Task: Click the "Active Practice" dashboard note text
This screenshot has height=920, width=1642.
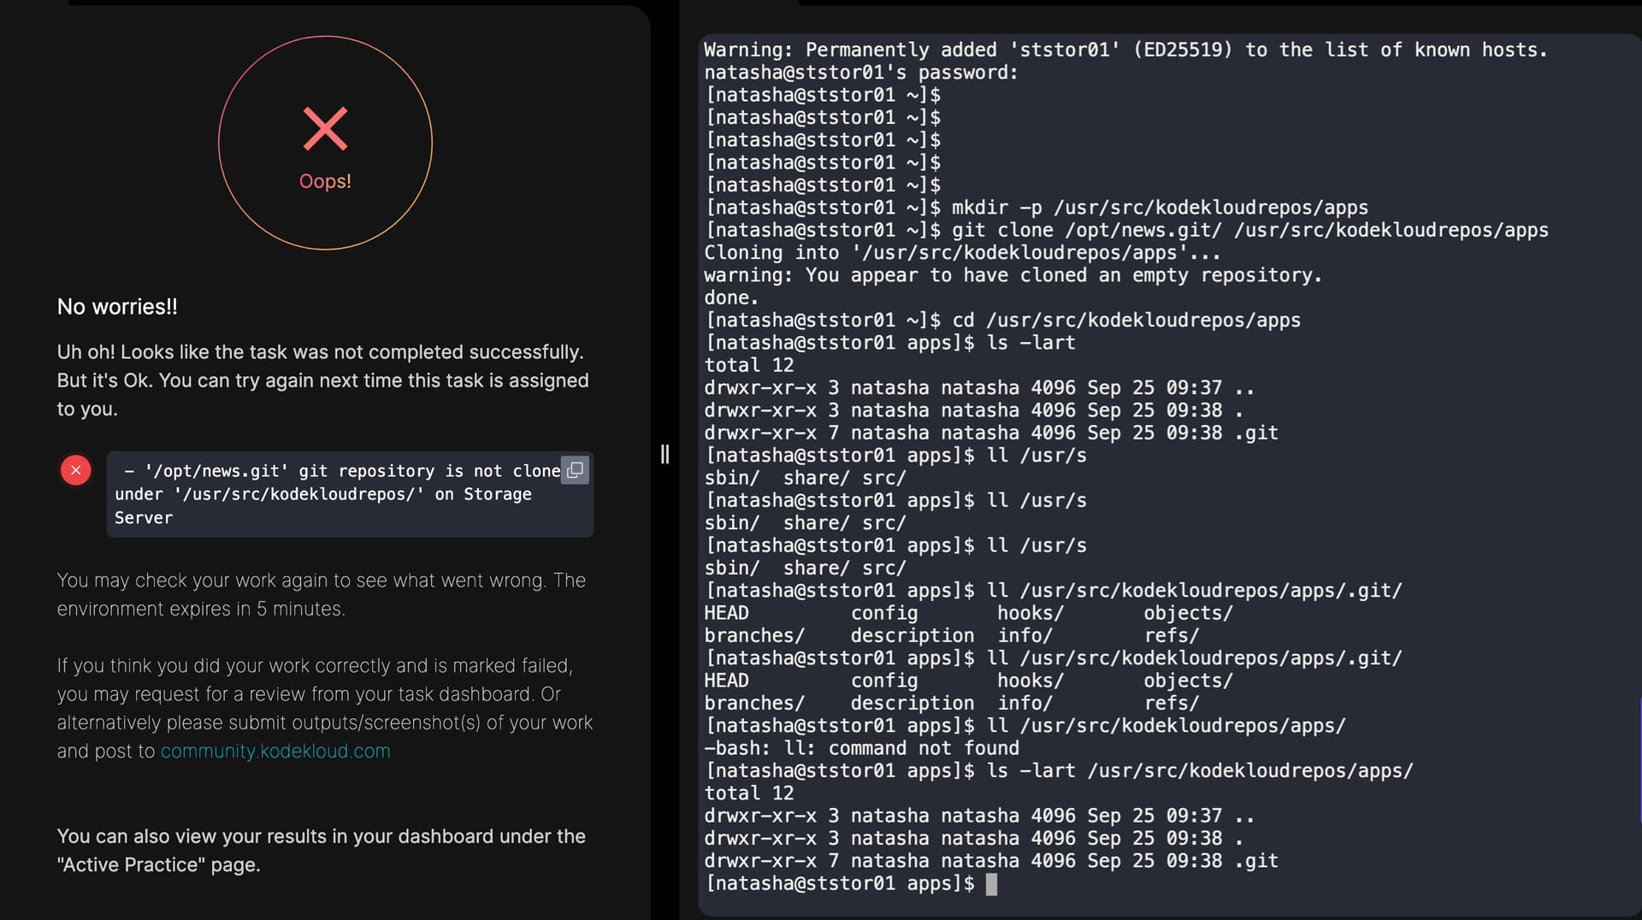Action: (x=321, y=850)
